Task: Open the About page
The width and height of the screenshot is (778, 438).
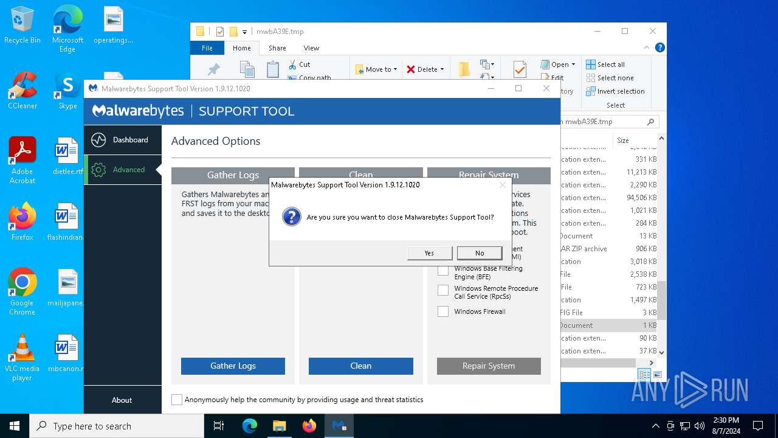Action: 122,400
